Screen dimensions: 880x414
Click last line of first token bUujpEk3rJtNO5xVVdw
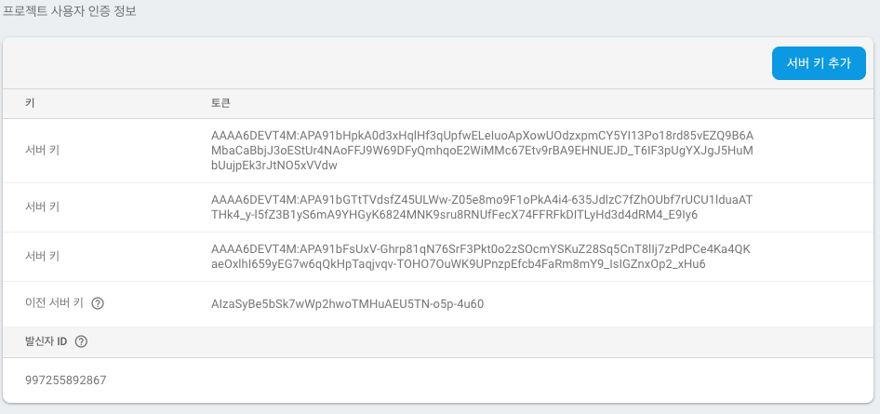273,166
